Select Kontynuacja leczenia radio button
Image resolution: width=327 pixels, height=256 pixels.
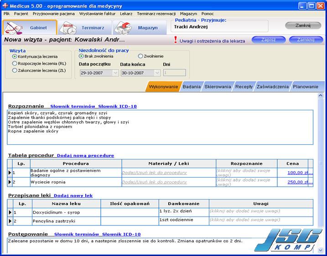coord(15,56)
